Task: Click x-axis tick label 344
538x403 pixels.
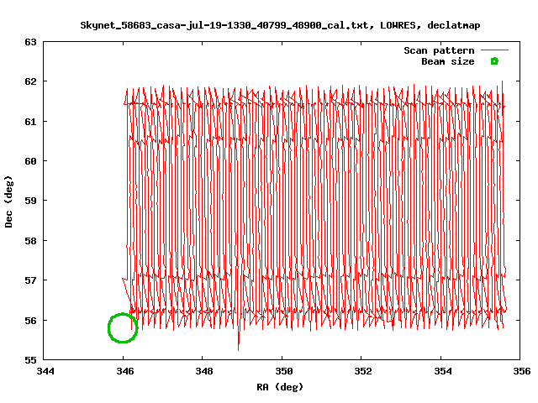Action: (45, 371)
